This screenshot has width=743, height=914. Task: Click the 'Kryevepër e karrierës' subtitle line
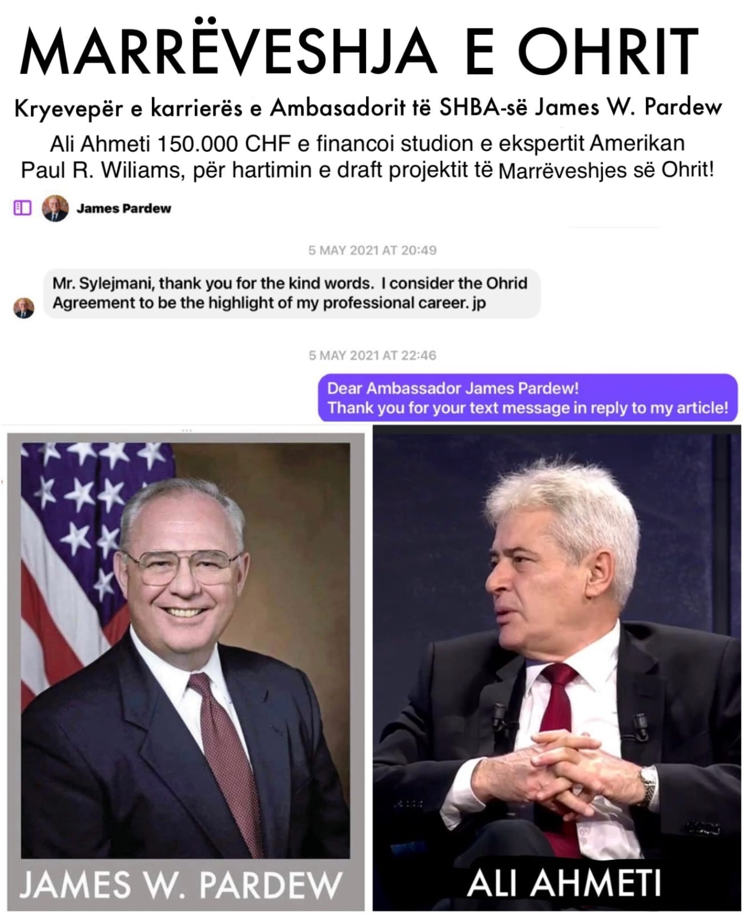pos(368,107)
